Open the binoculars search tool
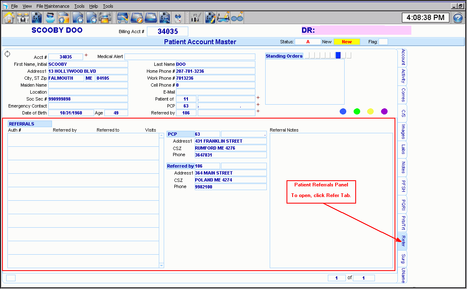467x289 pixels. pyautogui.click(x=23, y=18)
